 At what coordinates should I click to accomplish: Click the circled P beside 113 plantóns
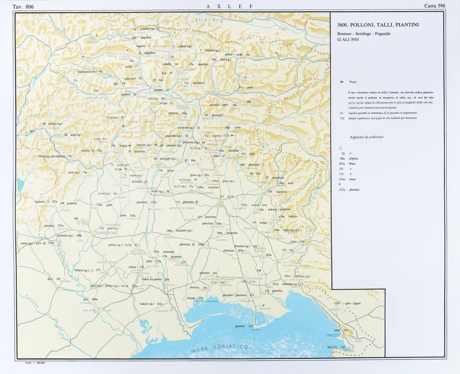point(197,202)
